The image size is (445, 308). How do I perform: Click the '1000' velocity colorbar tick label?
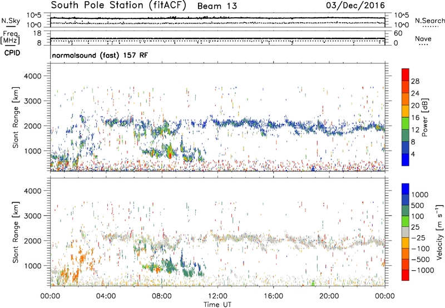pyautogui.click(x=420, y=195)
